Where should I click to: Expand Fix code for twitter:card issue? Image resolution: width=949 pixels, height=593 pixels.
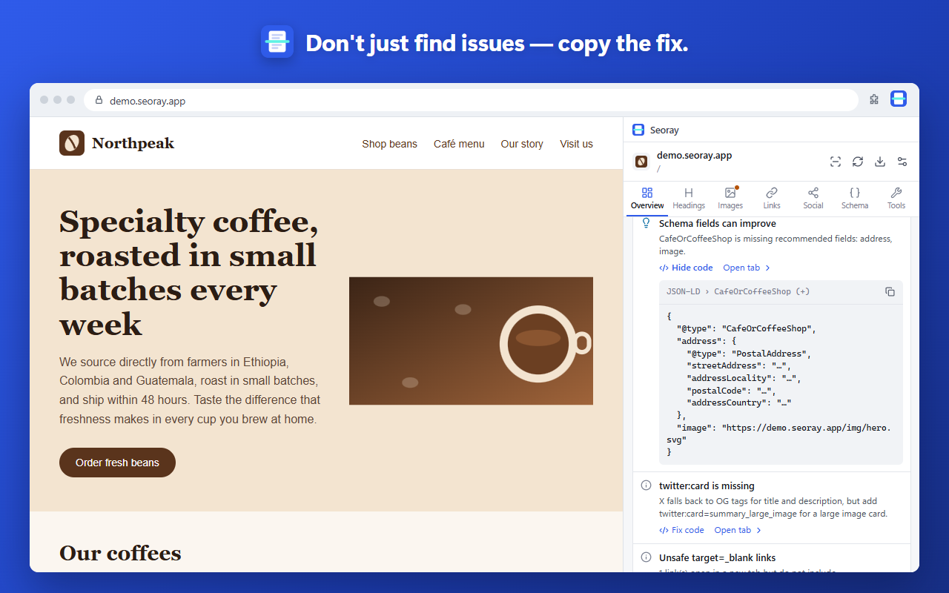(681, 530)
